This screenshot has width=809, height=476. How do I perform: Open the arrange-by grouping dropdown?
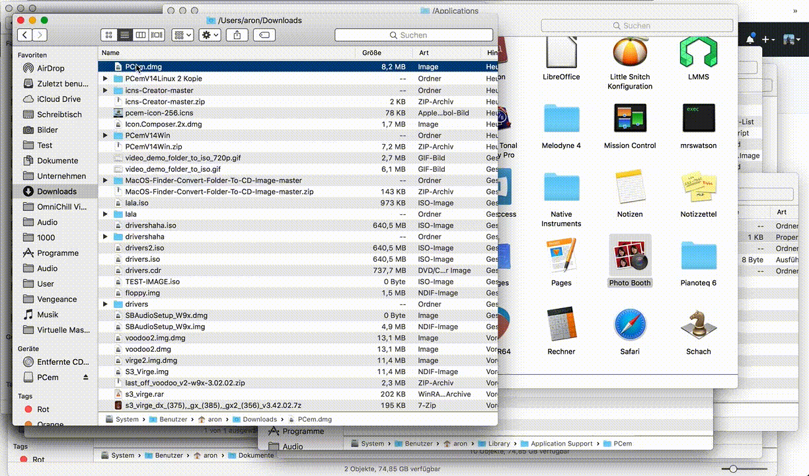tap(182, 35)
